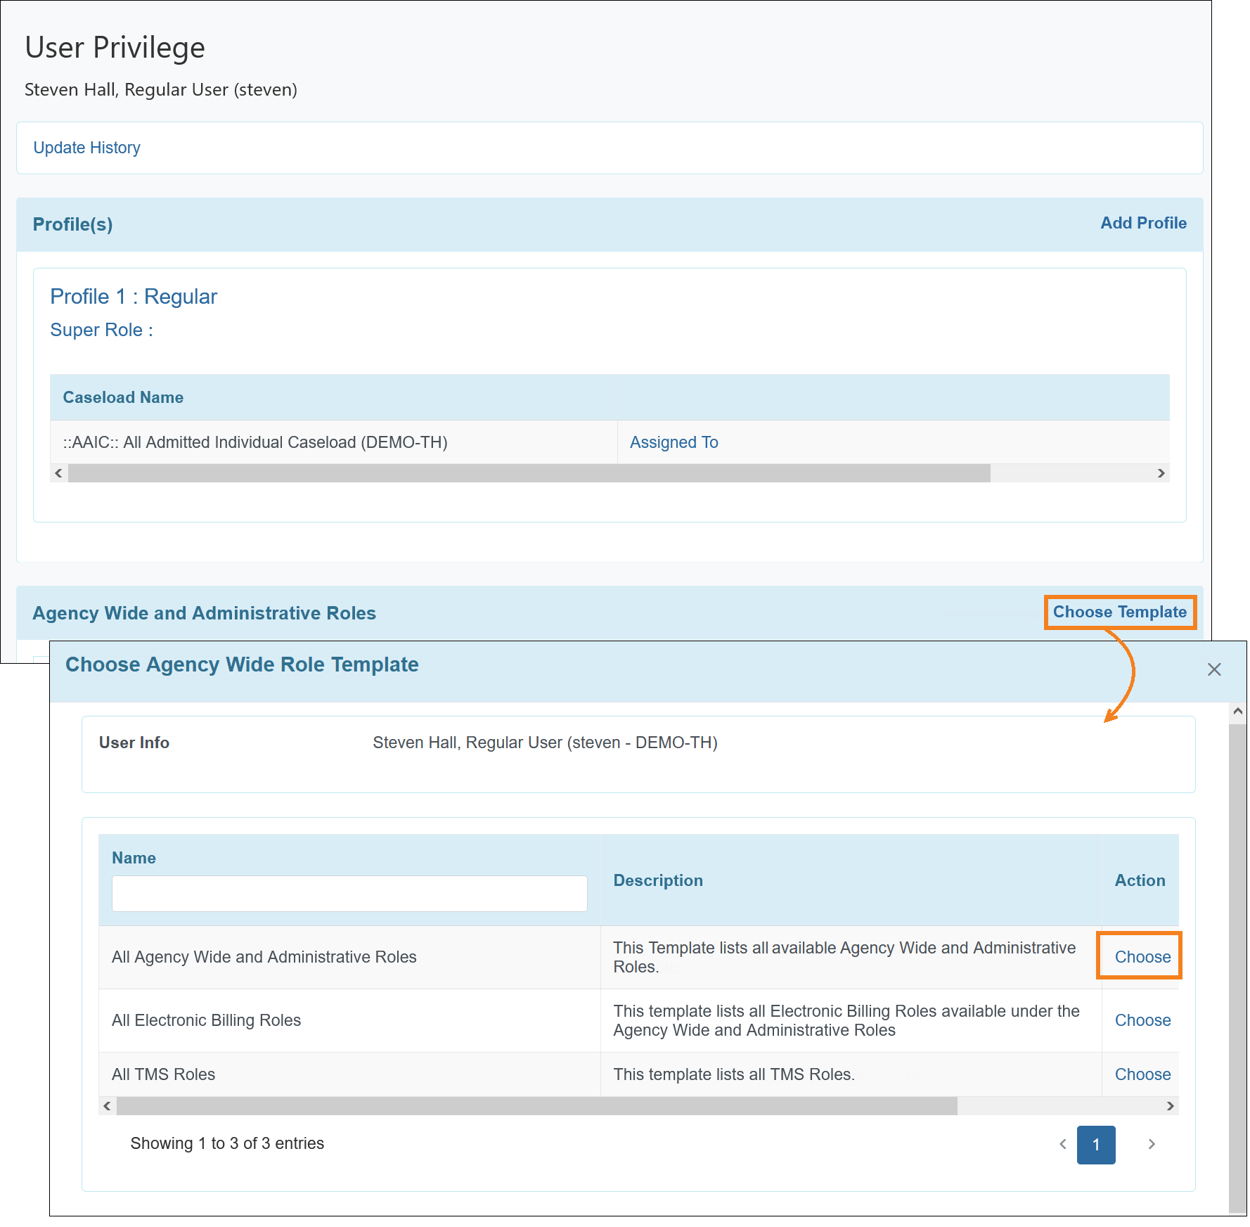This screenshot has width=1250, height=1227.
Task: Click 'This template lists all TMS Roles.' description
Action: click(734, 1074)
